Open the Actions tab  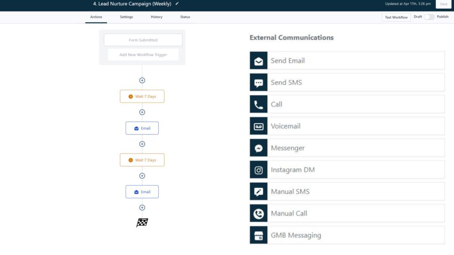point(96,17)
